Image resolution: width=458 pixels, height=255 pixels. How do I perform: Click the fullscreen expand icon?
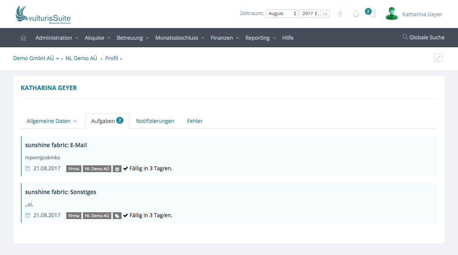point(438,58)
